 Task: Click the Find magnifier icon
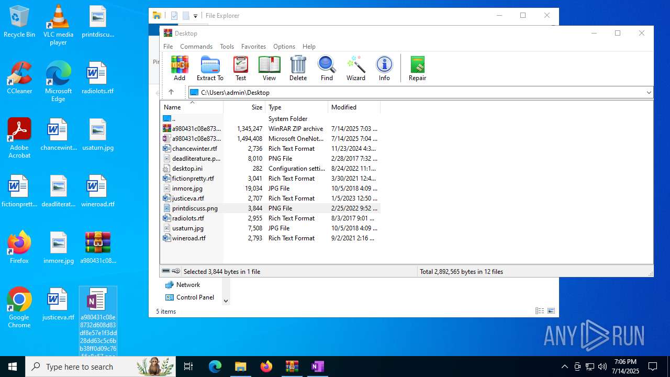[327, 69]
